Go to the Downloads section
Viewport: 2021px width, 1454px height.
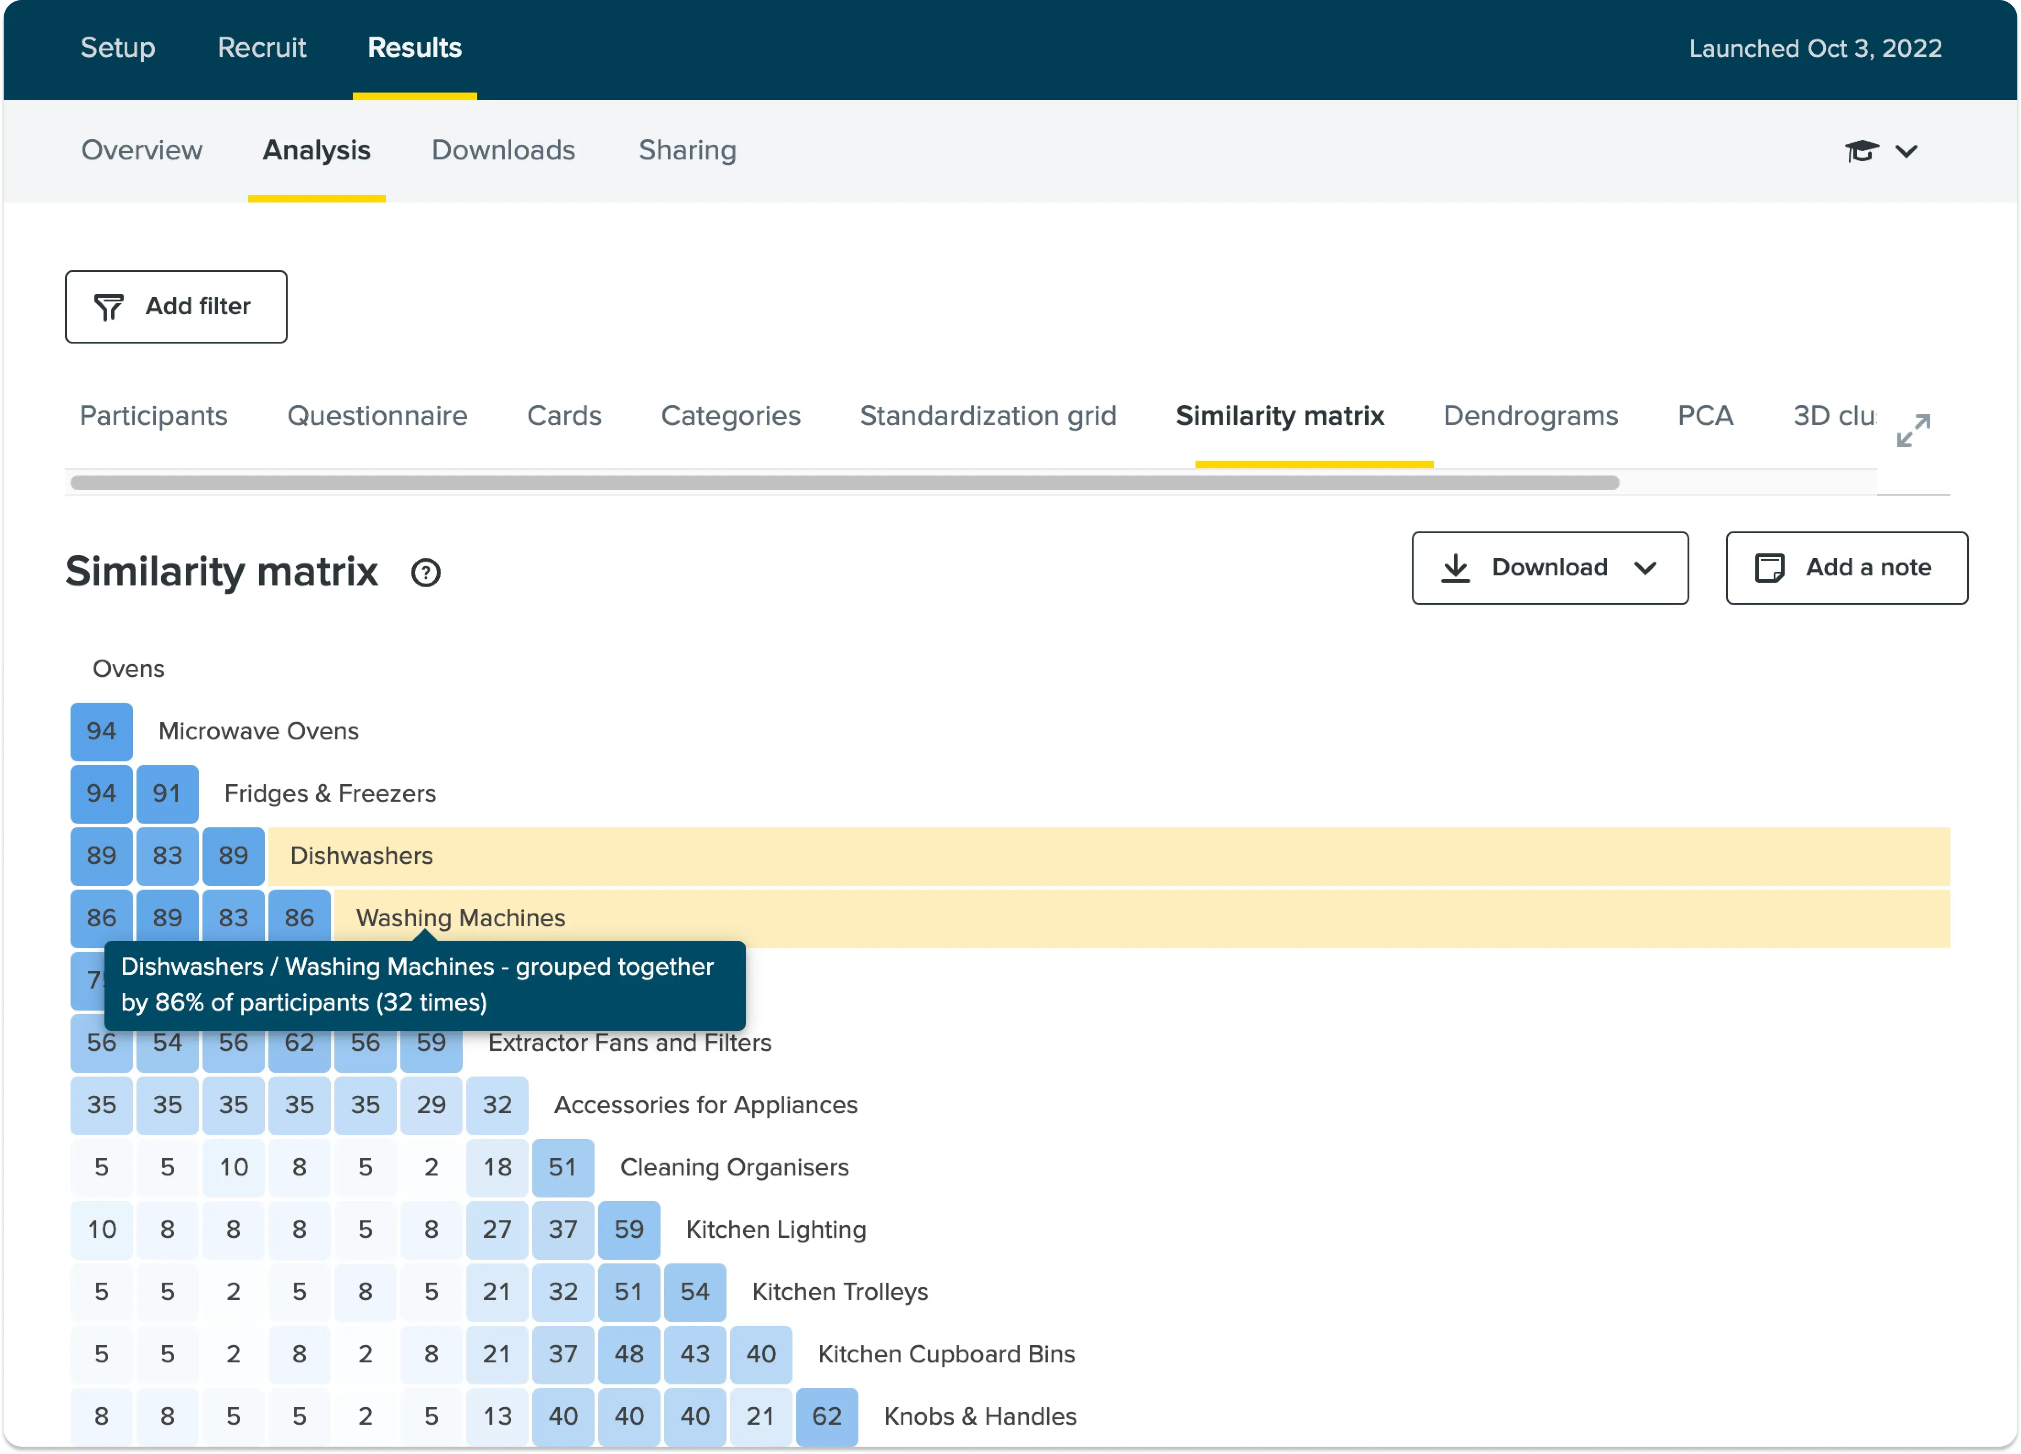(503, 151)
